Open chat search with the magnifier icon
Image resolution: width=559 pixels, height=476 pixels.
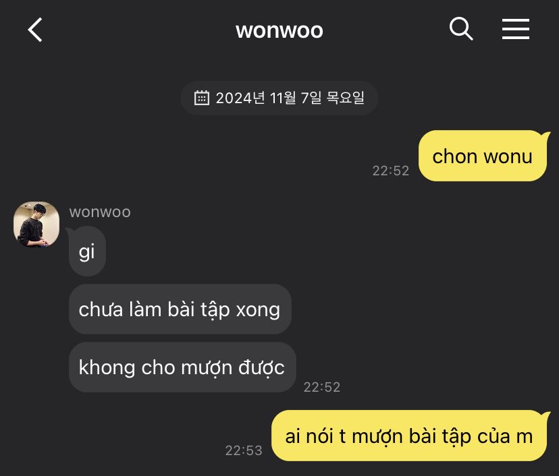[x=461, y=28]
